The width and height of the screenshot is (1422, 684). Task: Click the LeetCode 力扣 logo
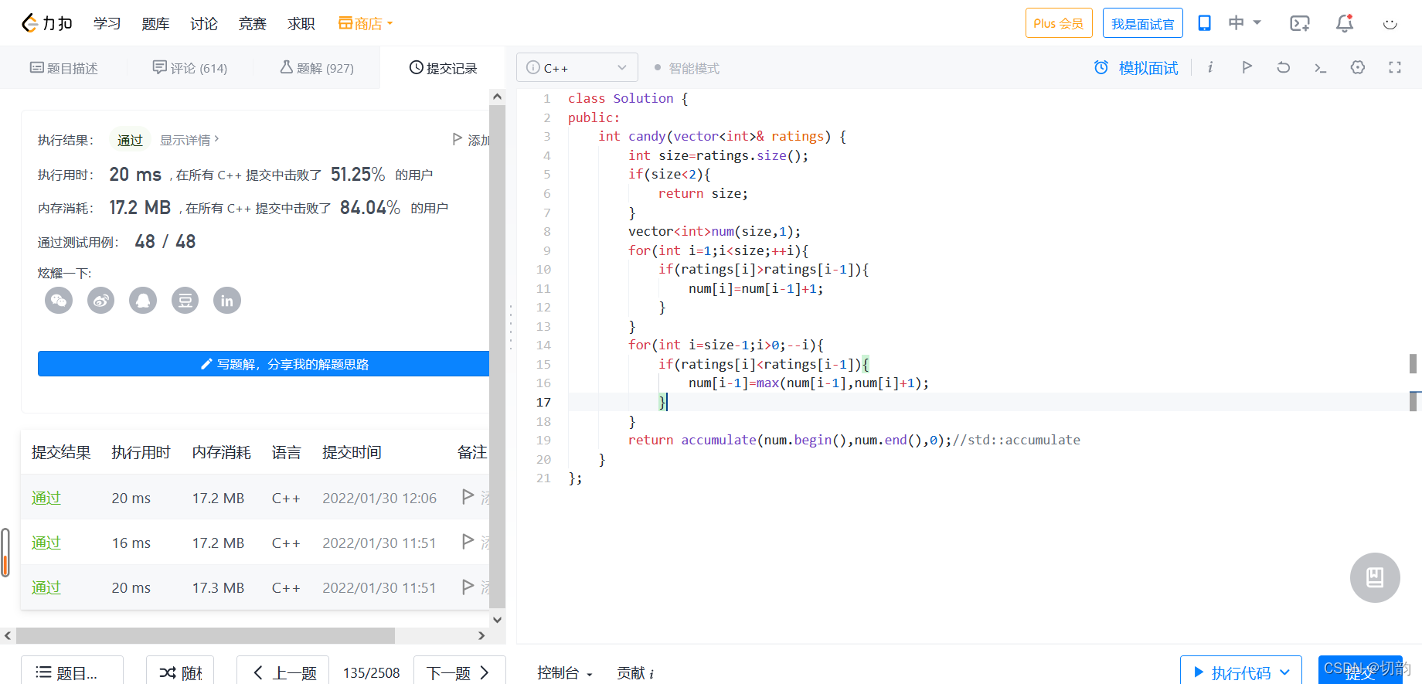pos(46,23)
